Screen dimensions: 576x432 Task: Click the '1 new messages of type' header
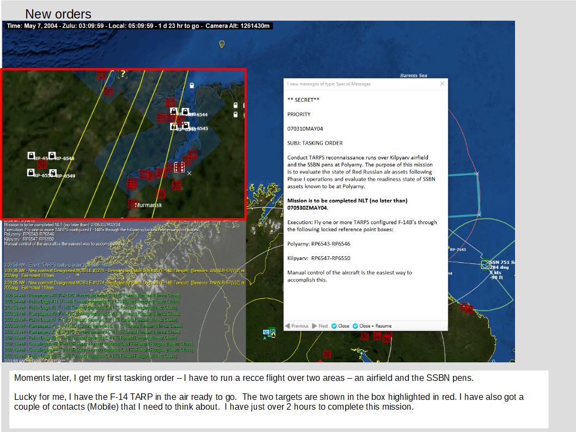point(328,84)
